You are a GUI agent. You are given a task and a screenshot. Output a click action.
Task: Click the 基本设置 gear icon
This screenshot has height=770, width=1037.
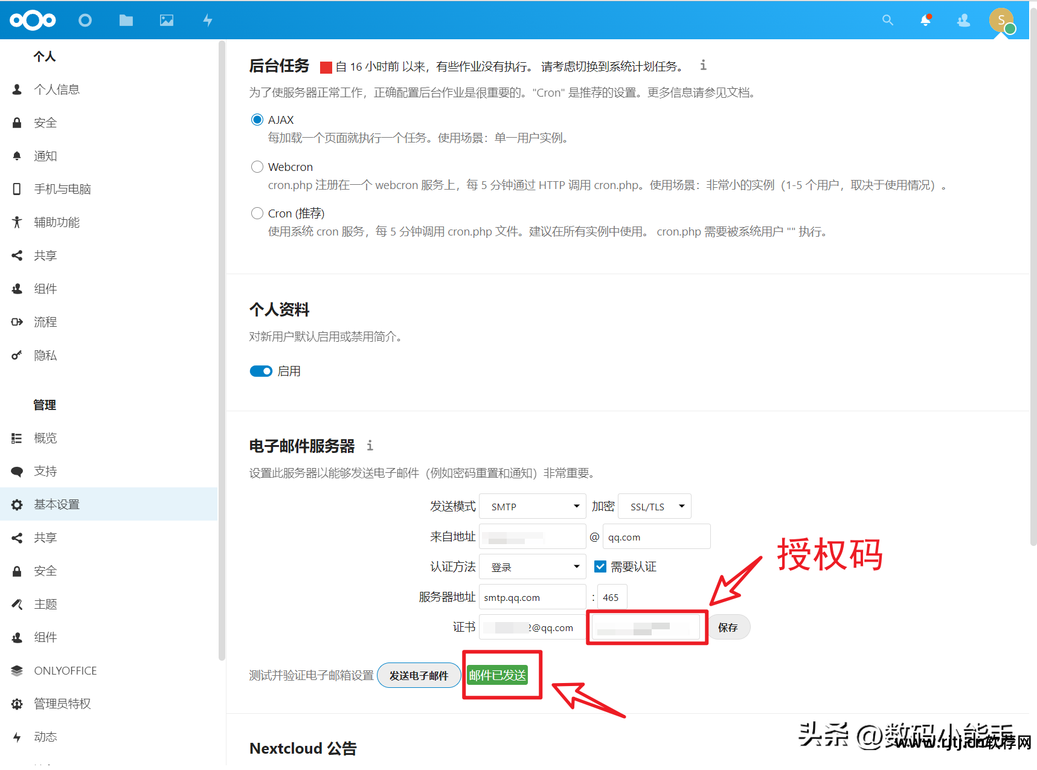tap(17, 504)
